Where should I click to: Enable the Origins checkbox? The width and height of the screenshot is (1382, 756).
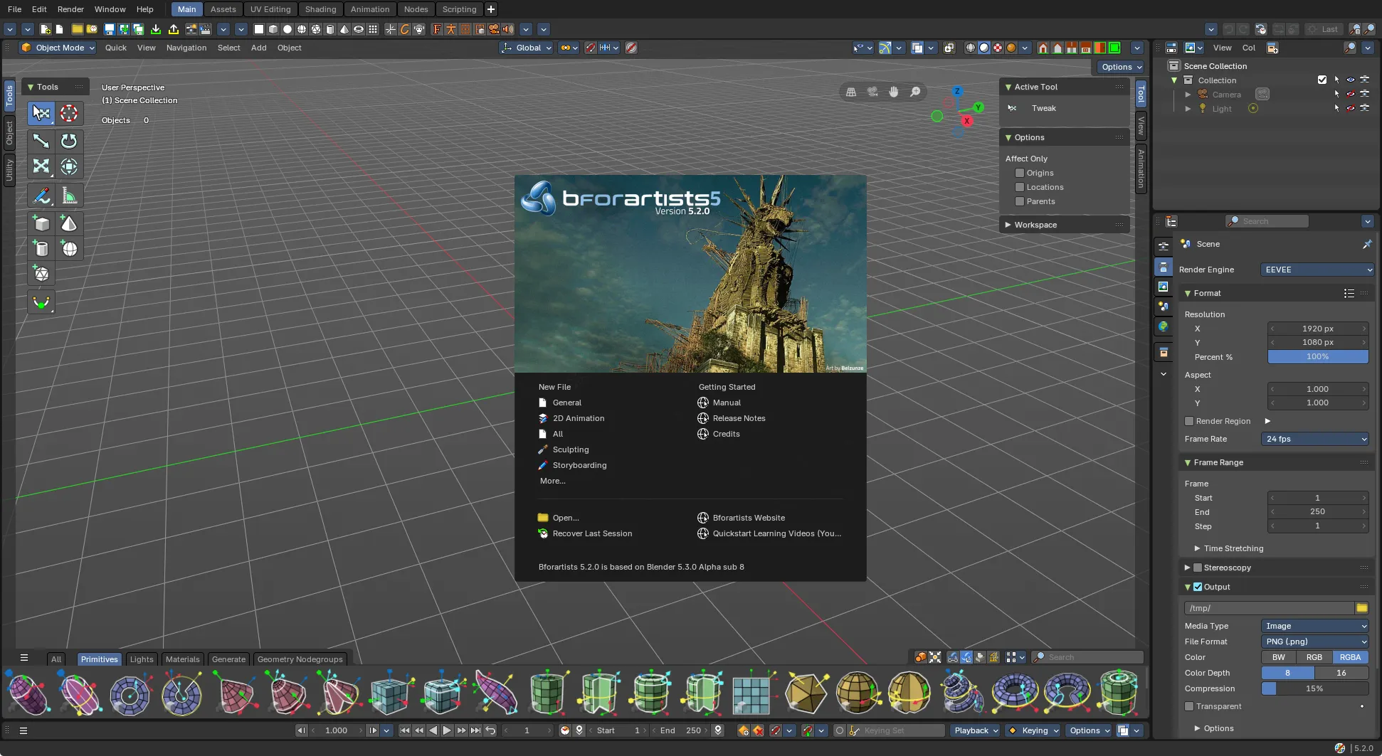click(1020, 173)
